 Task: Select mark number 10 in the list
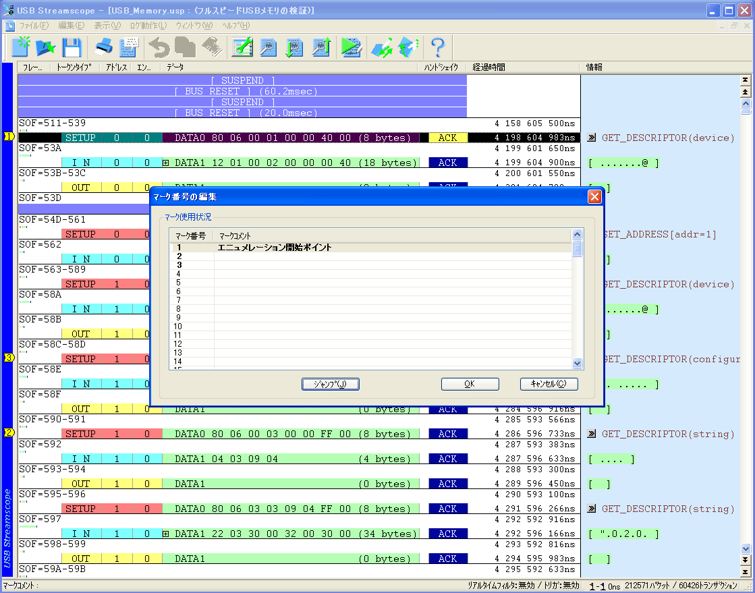point(371,327)
